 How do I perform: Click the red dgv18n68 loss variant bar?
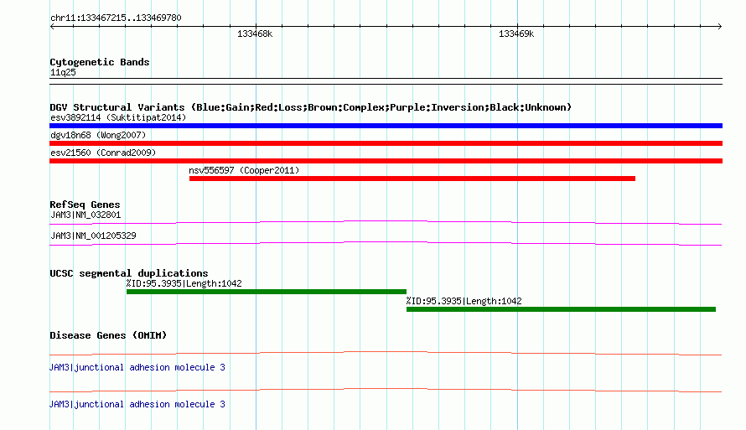[x=386, y=143]
